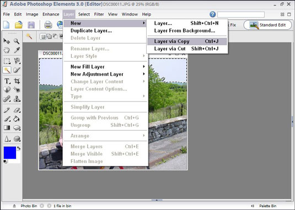Open the Enhance menu

click(x=51, y=14)
